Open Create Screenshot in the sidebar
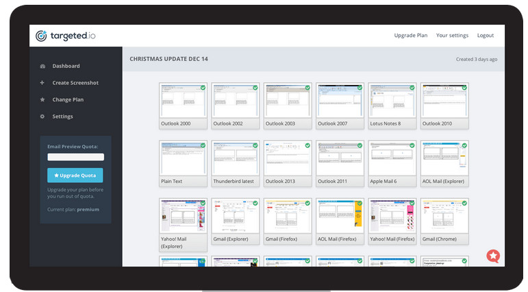Image resolution: width=528 pixels, height=292 pixels. pyautogui.click(x=75, y=83)
